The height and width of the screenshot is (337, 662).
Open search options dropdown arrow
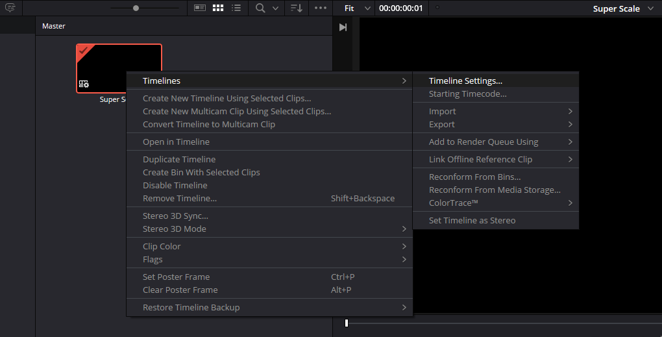pos(275,8)
